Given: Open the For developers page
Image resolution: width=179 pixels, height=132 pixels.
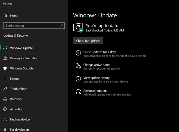Looking at the screenshot, I should [20, 130].
